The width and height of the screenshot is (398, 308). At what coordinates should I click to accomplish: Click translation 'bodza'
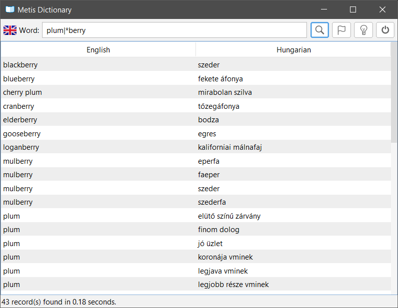click(x=208, y=120)
